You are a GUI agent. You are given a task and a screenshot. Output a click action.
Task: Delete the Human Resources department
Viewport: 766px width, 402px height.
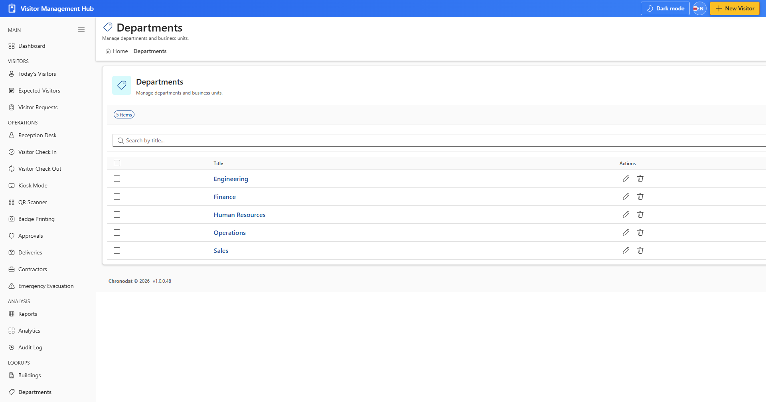click(x=640, y=215)
